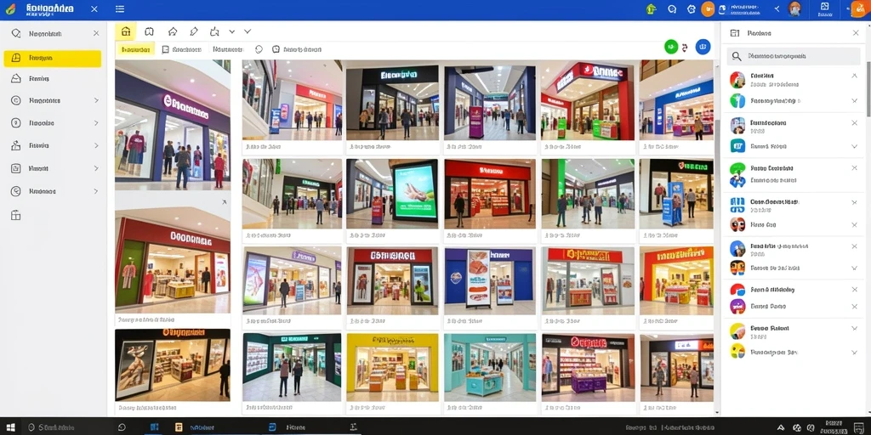Click the circular icon beside the taskbar search box
Viewport: 871px width, 435px height.
pyautogui.click(x=122, y=427)
